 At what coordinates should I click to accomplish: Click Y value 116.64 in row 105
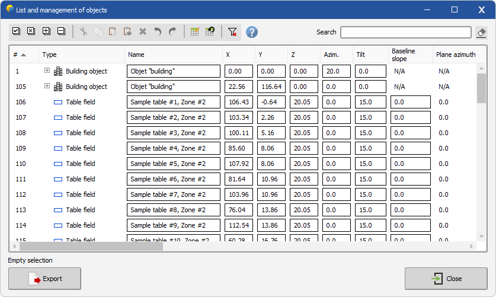click(271, 87)
